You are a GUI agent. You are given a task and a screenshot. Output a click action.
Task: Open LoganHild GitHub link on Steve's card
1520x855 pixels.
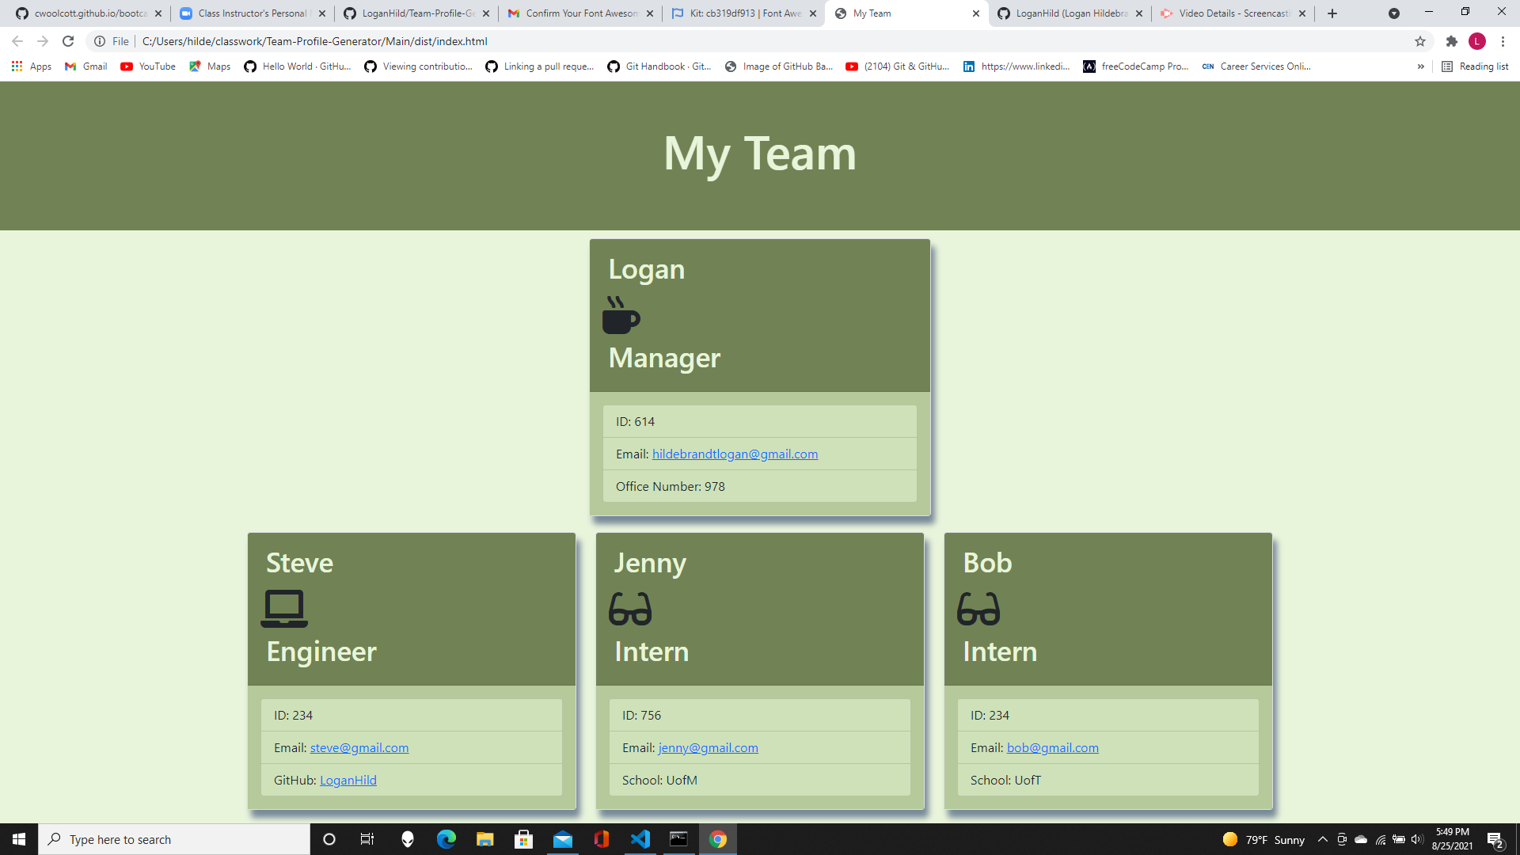(x=348, y=780)
